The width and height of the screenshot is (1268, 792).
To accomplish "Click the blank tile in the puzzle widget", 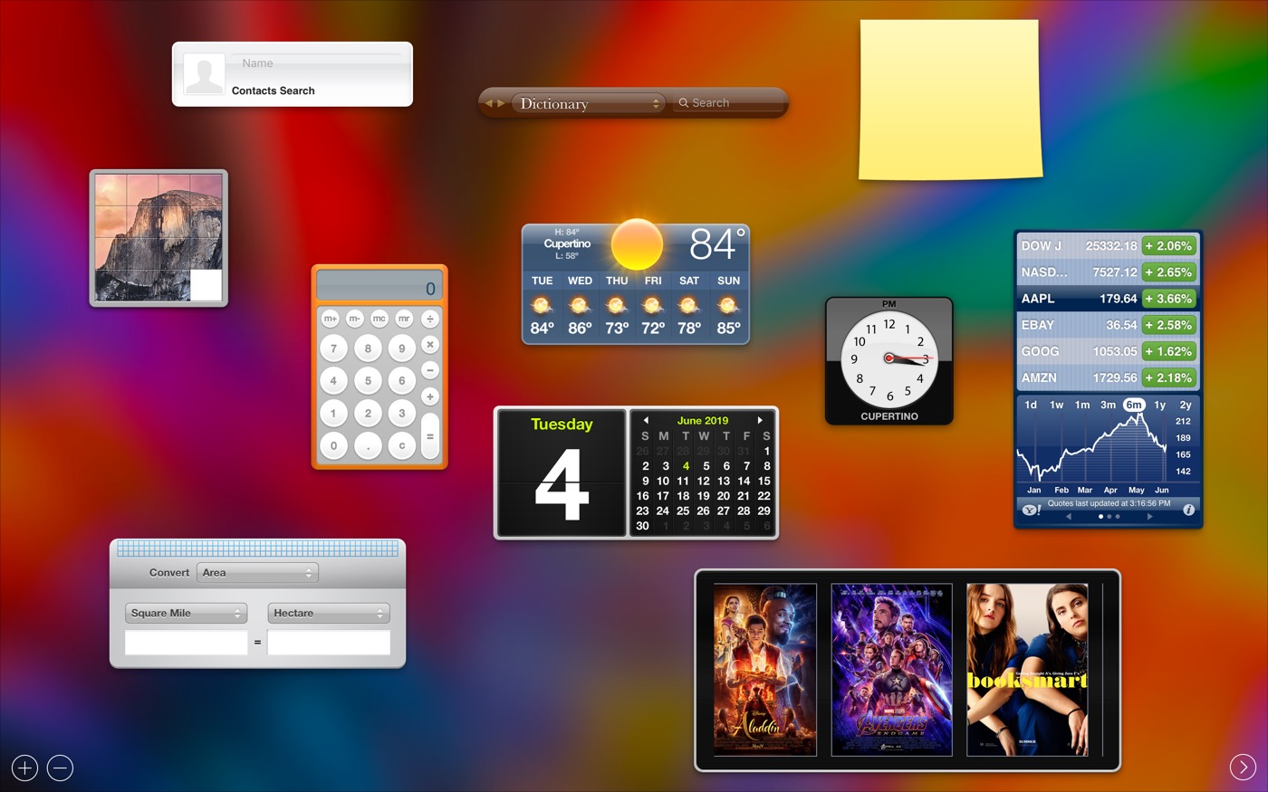I will pyautogui.click(x=206, y=285).
